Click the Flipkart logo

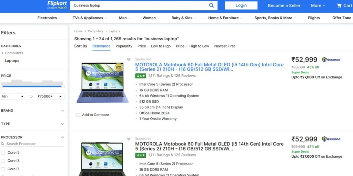tap(57, 4)
